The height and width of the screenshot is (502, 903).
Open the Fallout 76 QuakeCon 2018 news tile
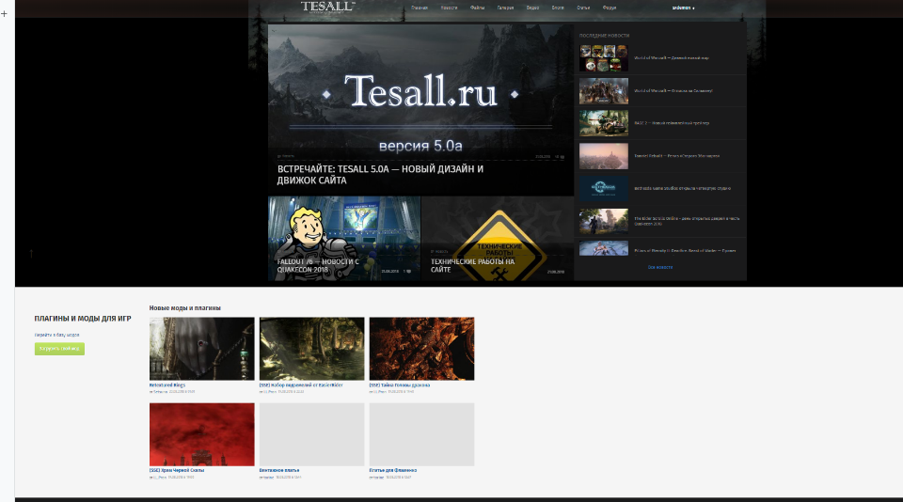[x=344, y=239]
